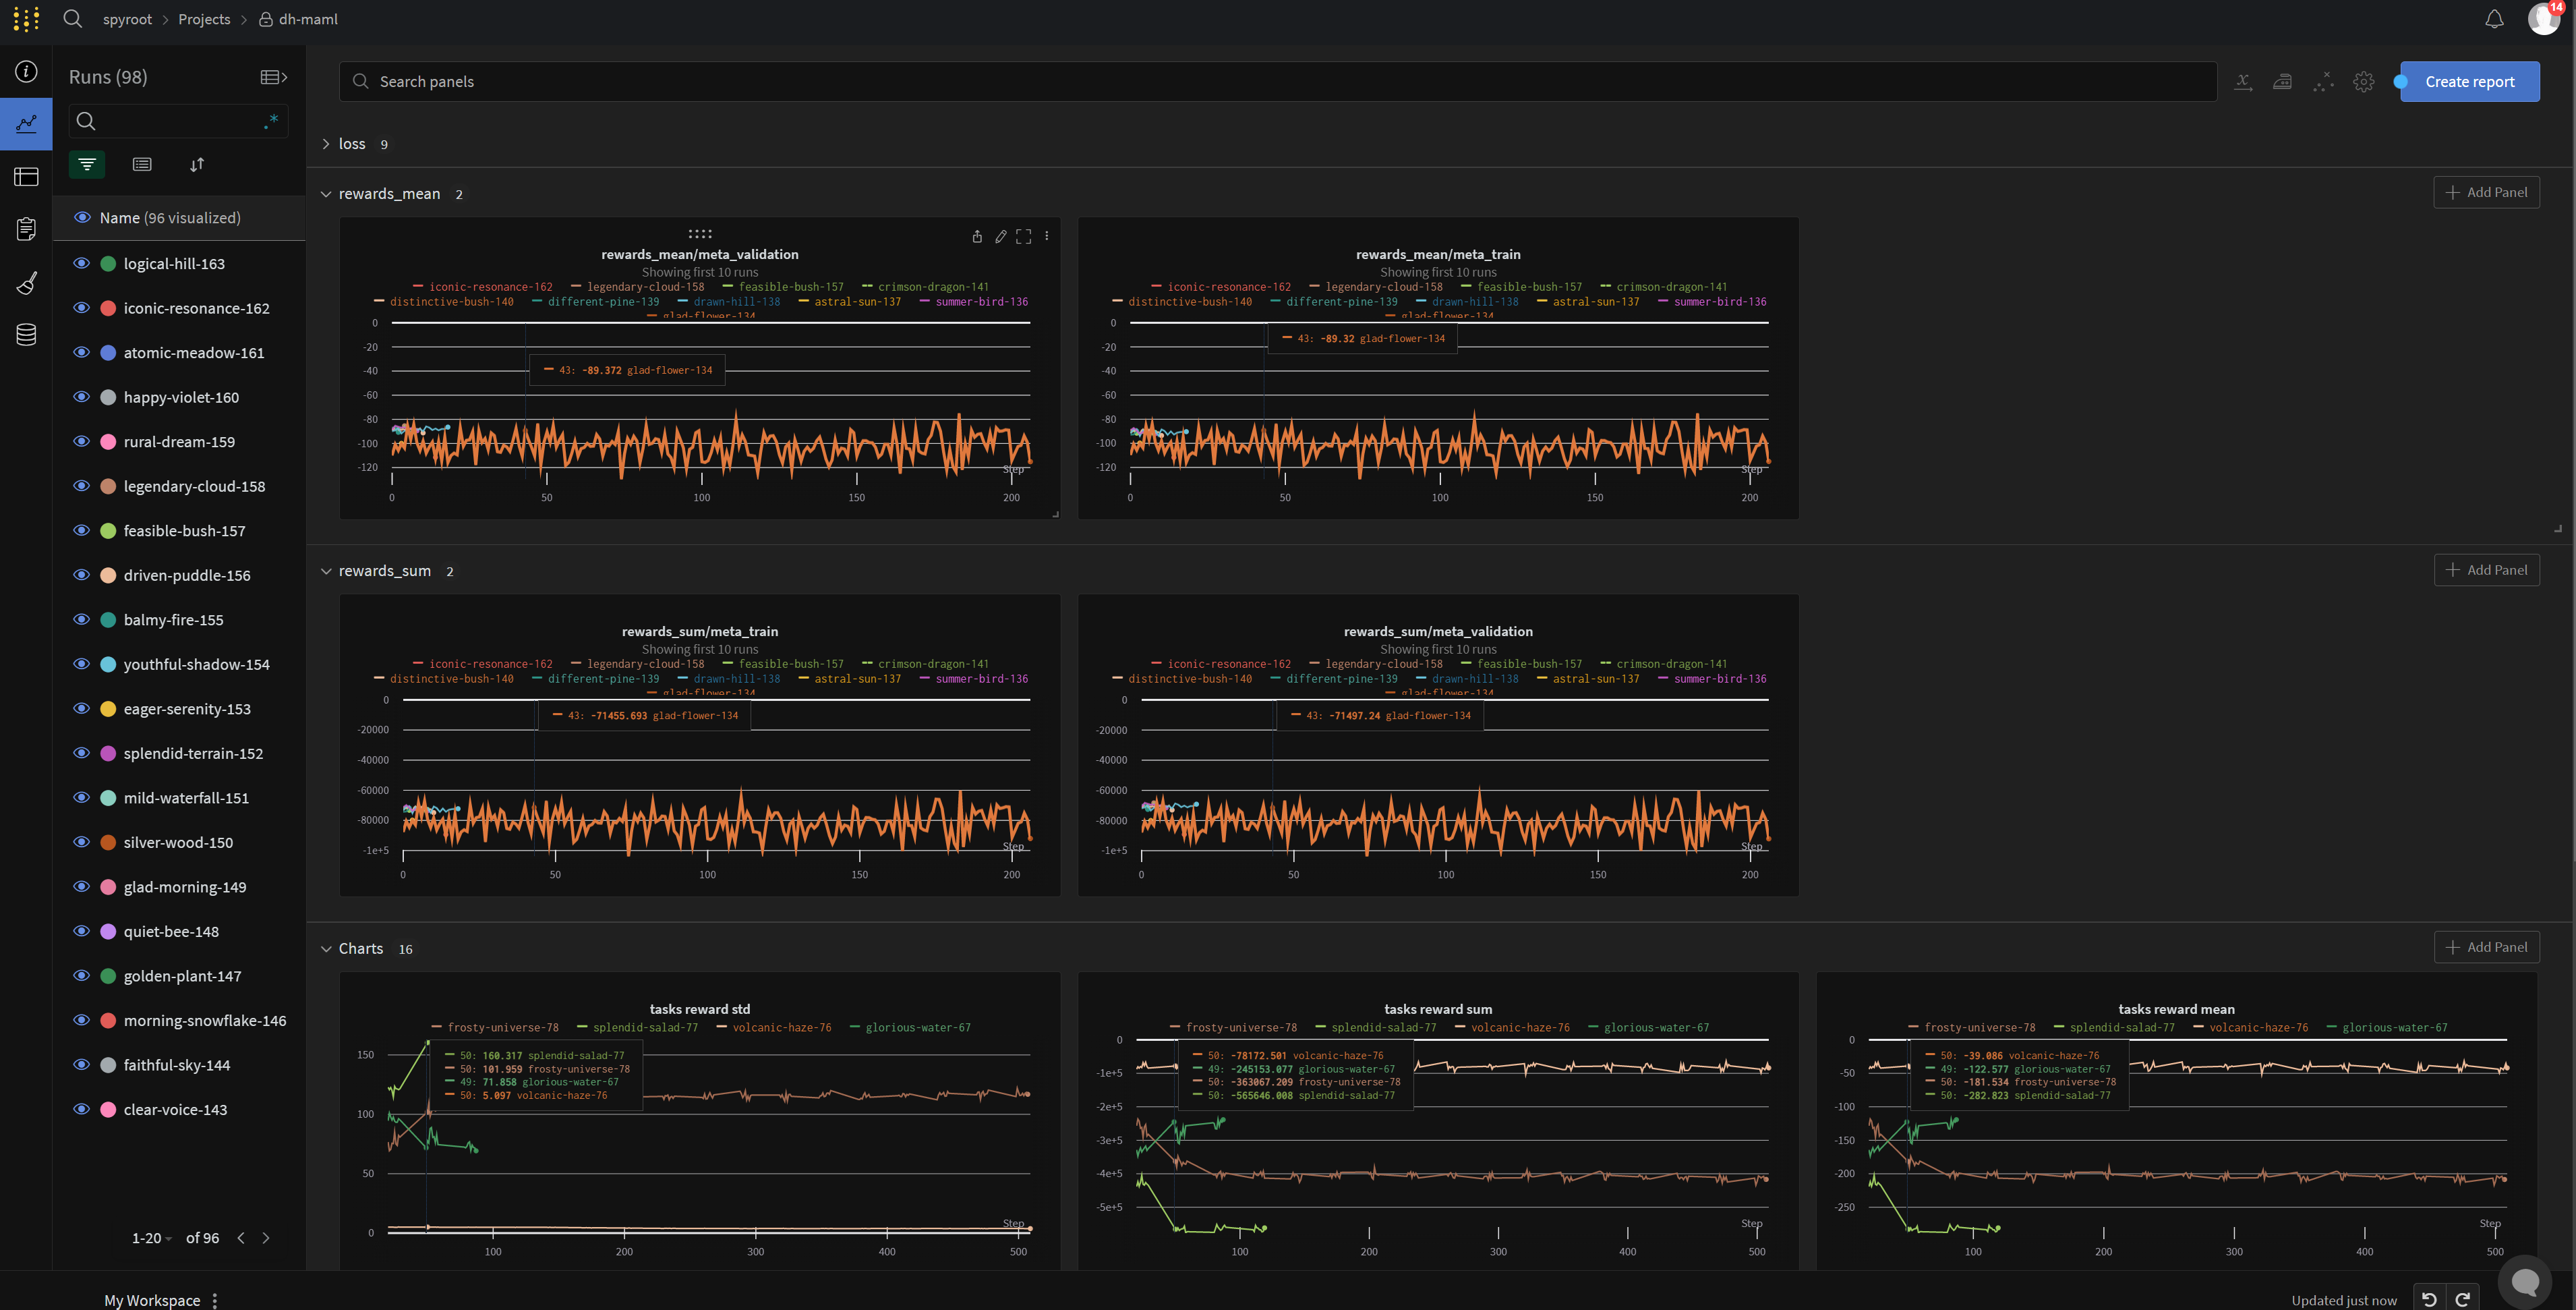The image size is (2576, 1310).
Task: Collapse the rewards_sum section
Action: point(326,571)
